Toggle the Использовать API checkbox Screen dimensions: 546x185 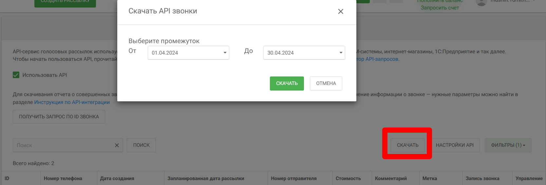[x=16, y=75]
